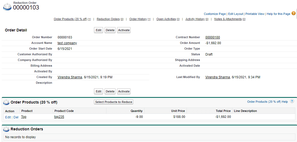
Task: Click the bottom Edit button under Description
Action: [x=99, y=91]
